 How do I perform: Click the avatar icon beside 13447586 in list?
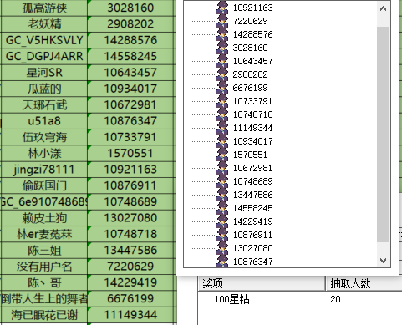(x=222, y=195)
